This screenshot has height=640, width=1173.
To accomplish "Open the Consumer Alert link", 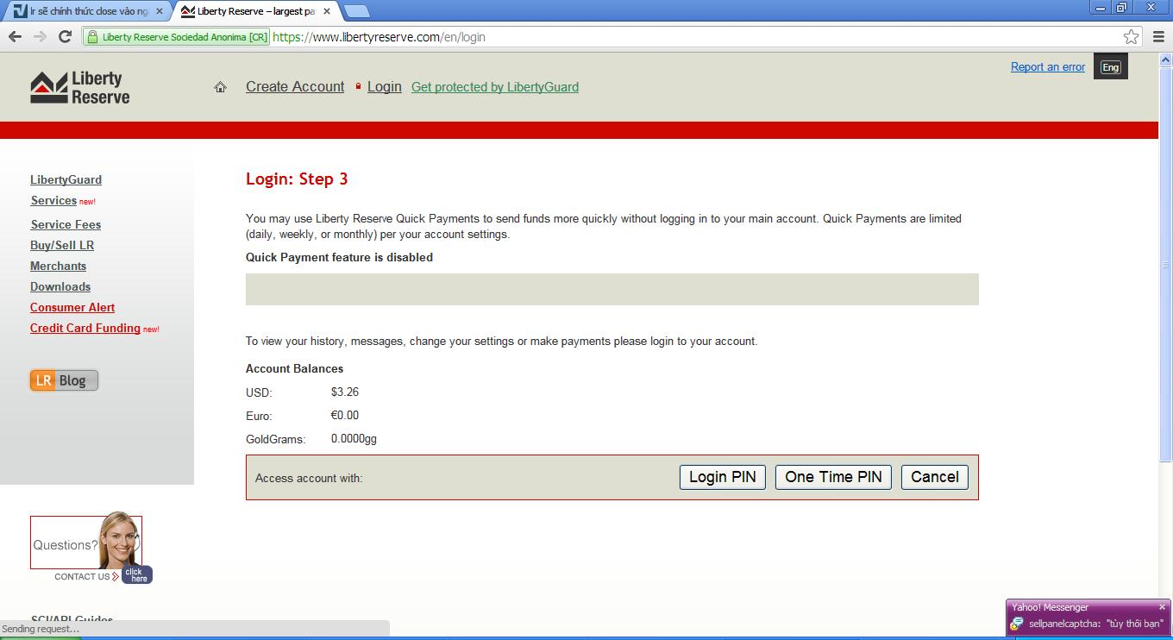I will [x=72, y=307].
